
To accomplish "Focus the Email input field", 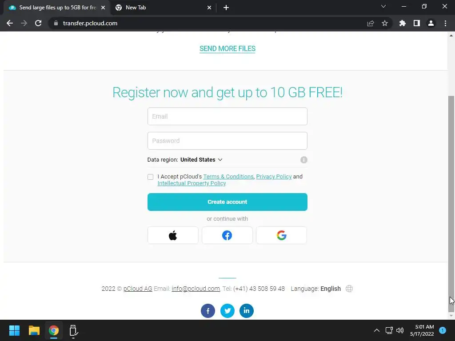I will coord(227,116).
